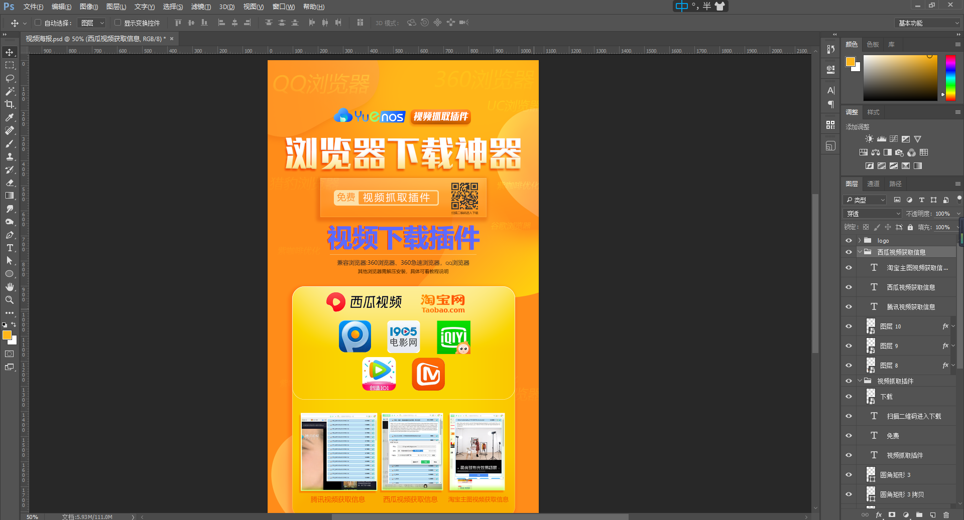Click inside the color picker field
The height and width of the screenshot is (520, 964).
900,77
